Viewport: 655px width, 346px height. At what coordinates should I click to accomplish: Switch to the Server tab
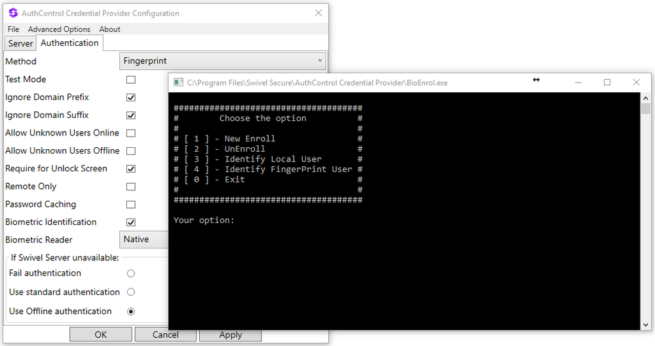pos(20,43)
